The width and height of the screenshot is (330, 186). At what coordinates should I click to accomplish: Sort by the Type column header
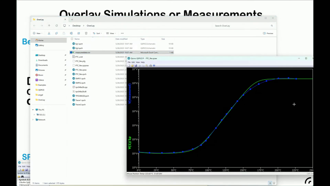[x=142, y=39]
